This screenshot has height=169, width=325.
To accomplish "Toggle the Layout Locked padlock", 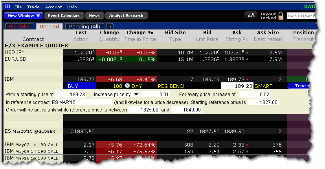I will [x=281, y=16].
